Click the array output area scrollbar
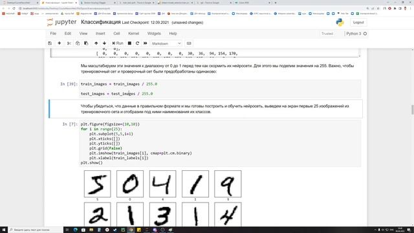This screenshot has width=414, height=233. [359, 53]
